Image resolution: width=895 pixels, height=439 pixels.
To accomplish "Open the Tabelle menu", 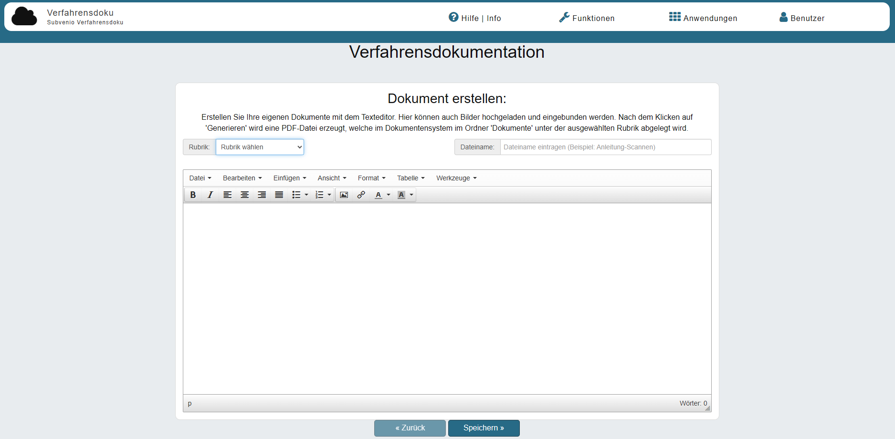I will (411, 178).
